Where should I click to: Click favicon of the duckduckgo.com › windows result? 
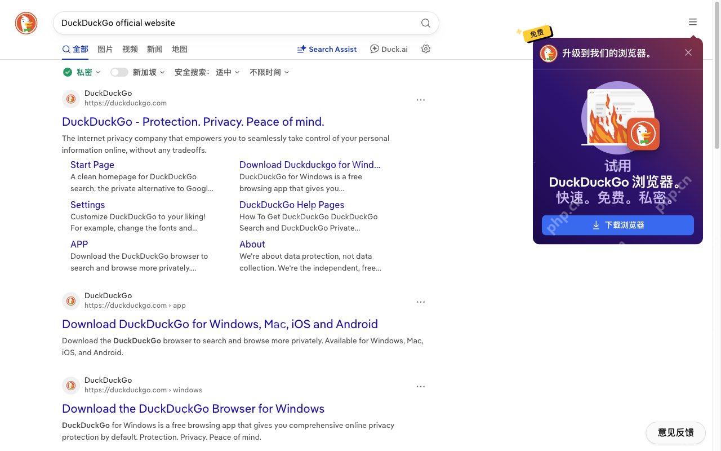[71, 386]
